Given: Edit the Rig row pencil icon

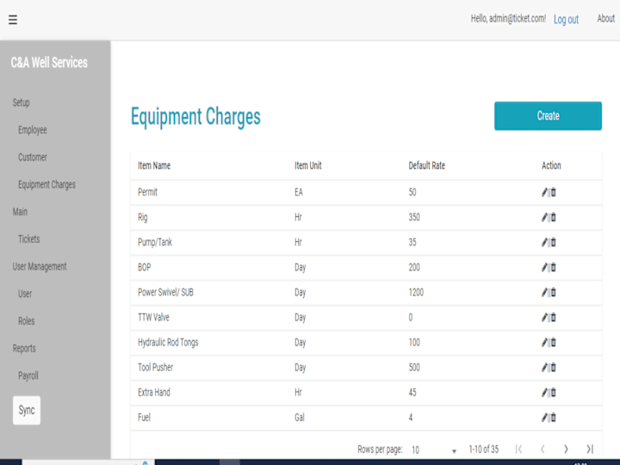Looking at the screenshot, I should tap(544, 217).
